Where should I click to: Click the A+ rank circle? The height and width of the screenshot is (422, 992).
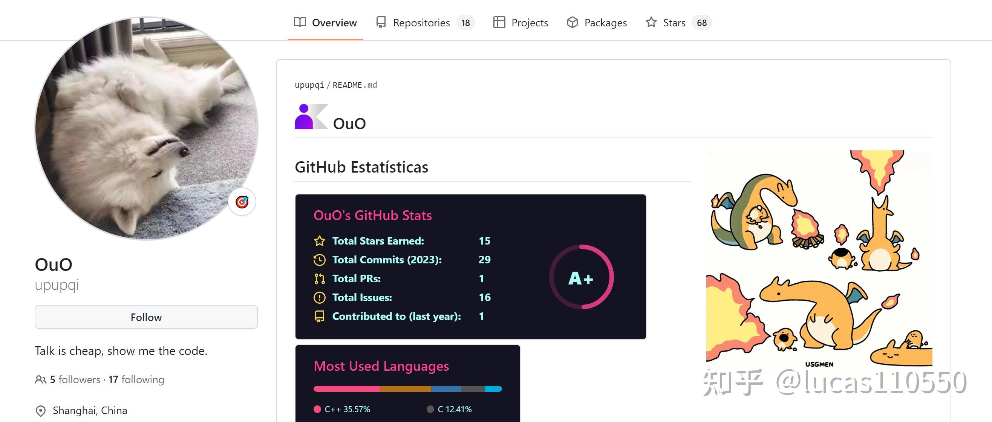tap(581, 277)
